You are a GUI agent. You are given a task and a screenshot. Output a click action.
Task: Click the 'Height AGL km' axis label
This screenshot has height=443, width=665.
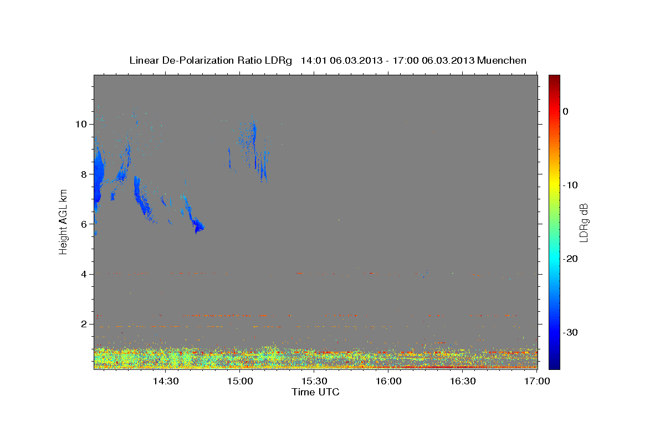click(64, 222)
